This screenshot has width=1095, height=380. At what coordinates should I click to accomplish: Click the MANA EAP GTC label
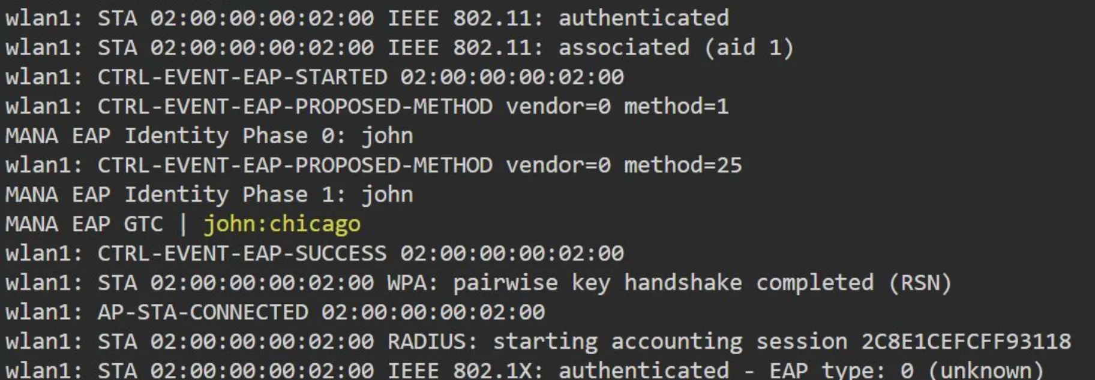click(84, 225)
